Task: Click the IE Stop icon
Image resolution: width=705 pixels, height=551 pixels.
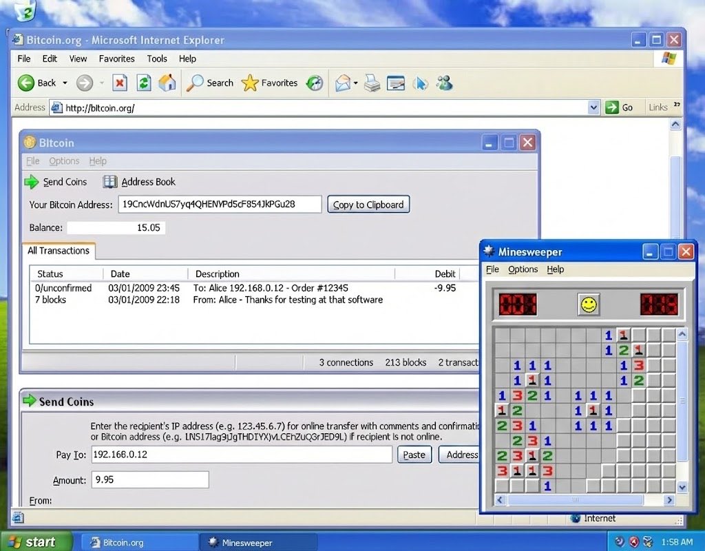Action: pyautogui.click(x=120, y=83)
